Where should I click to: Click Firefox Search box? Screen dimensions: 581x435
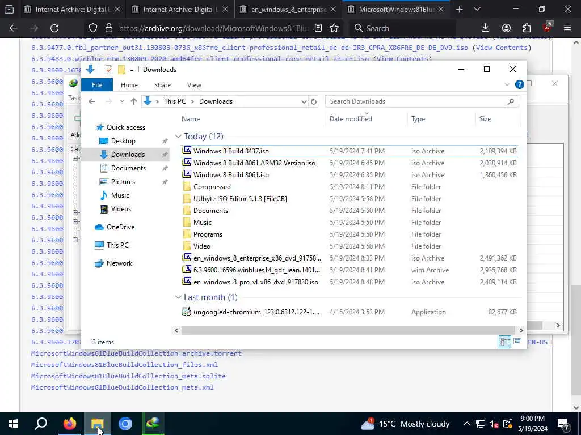click(403, 28)
